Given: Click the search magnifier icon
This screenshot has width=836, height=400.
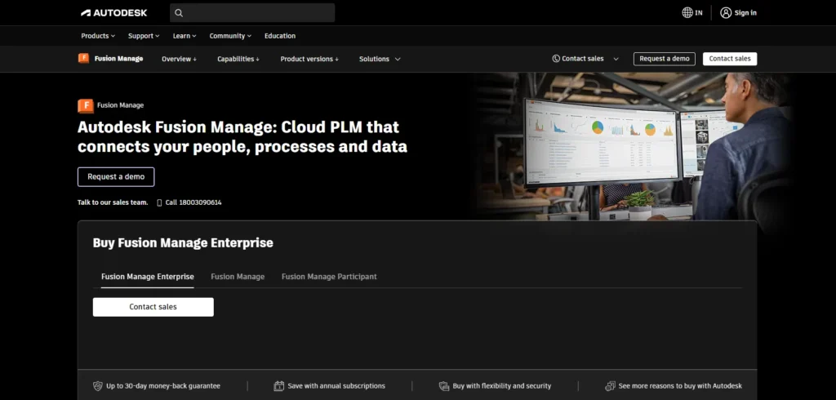Looking at the screenshot, I should (179, 13).
